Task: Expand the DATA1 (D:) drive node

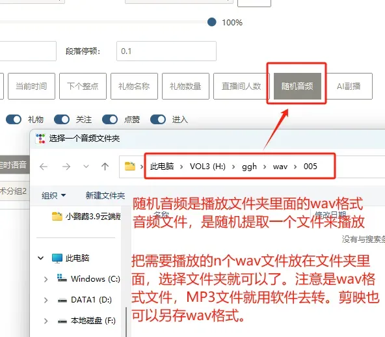Action: tap(46, 300)
